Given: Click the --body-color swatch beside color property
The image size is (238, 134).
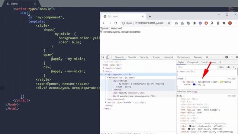Looking at the screenshot, I should pyautogui.click(x=190, y=126).
